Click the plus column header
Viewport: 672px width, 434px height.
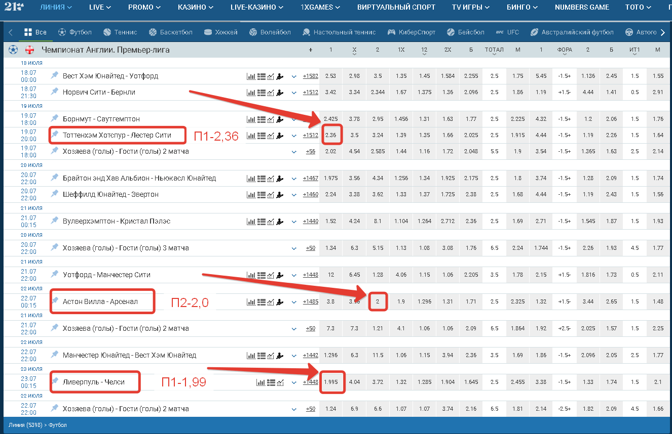[x=310, y=50]
